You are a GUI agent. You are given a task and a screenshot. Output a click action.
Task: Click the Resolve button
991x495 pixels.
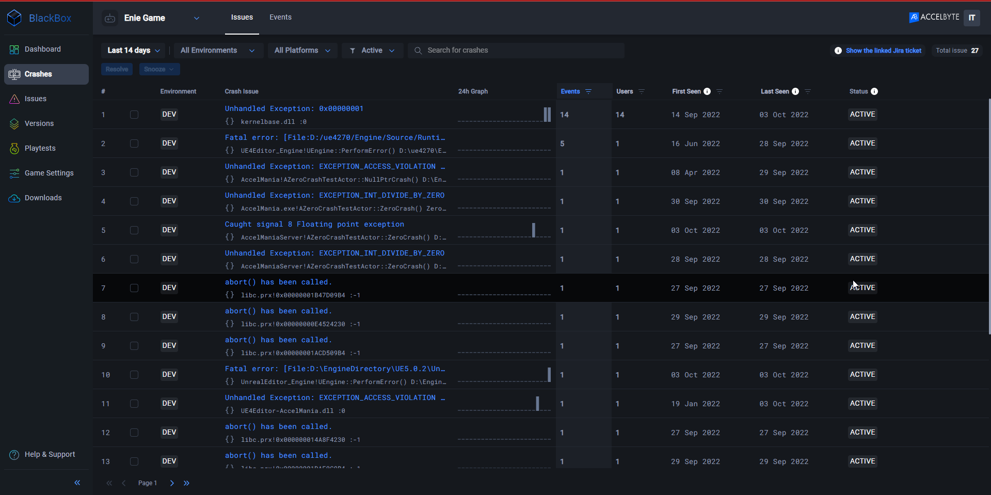click(117, 69)
